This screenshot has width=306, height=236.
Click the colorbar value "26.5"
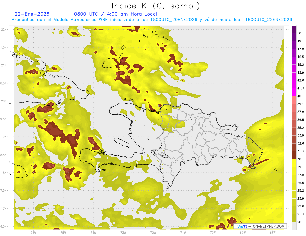pyautogui.click(x=301, y=183)
